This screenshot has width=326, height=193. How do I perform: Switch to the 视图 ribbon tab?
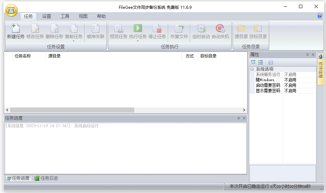83,16
